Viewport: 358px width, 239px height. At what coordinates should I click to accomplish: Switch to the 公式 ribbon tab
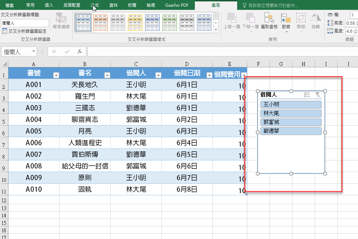pos(95,5)
